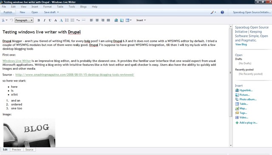This screenshot has width=272, height=155.
Task: Click sidebar Picture... insert option
Action: click(x=242, y=95)
